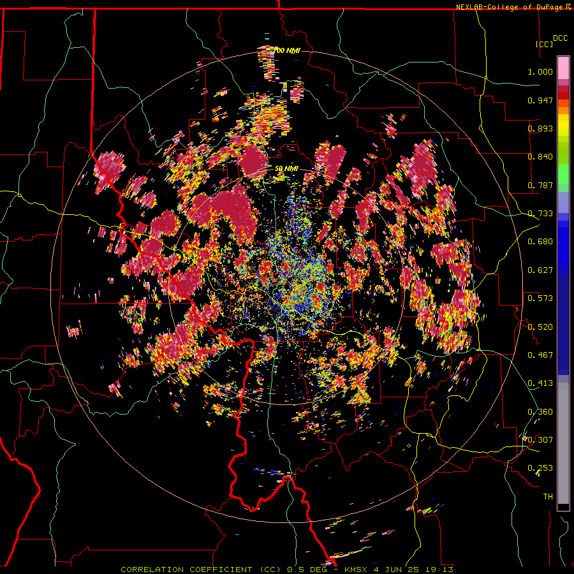This screenshot has width=574, height=574.
Task: Click the 0.467 scale value
Action: 540,355
